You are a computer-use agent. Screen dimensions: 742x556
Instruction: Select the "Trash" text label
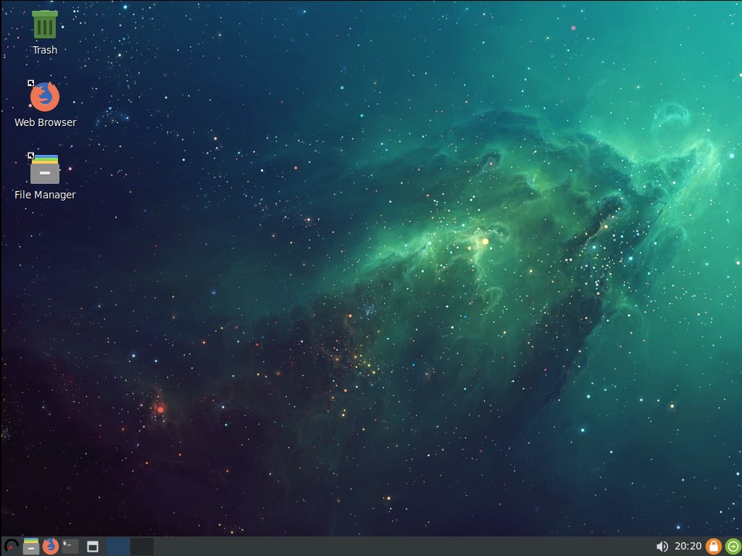[45, 50]
